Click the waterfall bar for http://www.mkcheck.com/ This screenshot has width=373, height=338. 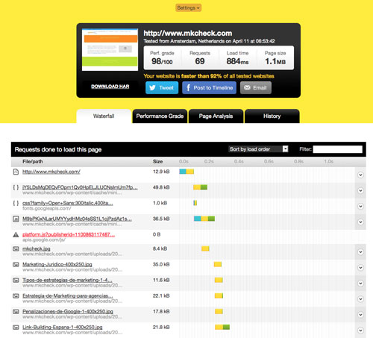(x=186, y=172)
